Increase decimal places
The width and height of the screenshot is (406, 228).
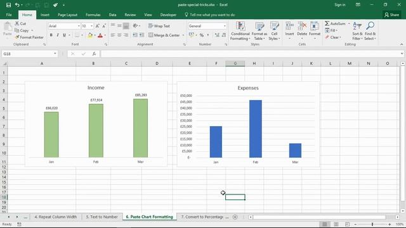[217, 35]
